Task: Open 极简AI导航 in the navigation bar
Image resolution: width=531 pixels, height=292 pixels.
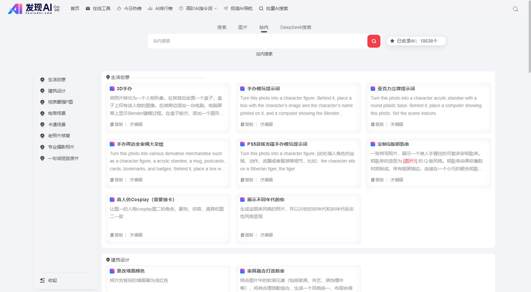Action: [x=238, y=8]
